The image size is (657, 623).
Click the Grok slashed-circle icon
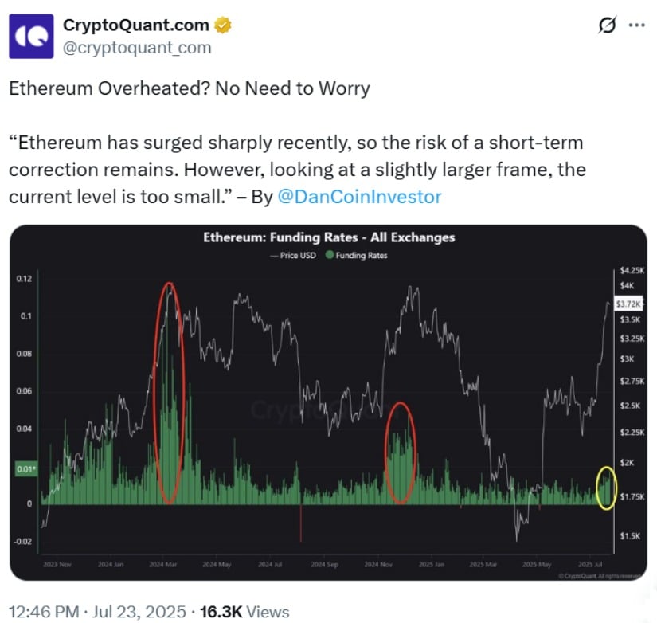pos(607,25)
